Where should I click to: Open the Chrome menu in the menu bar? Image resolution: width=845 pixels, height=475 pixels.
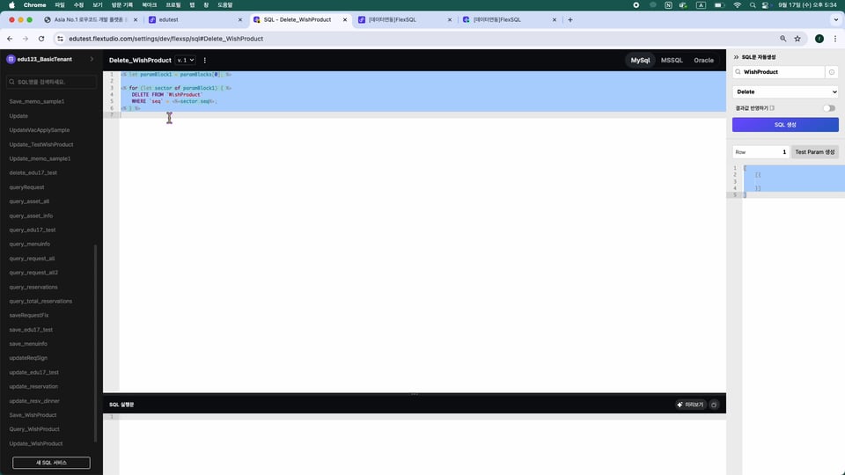pyautogui.click(x=34, y=5)
